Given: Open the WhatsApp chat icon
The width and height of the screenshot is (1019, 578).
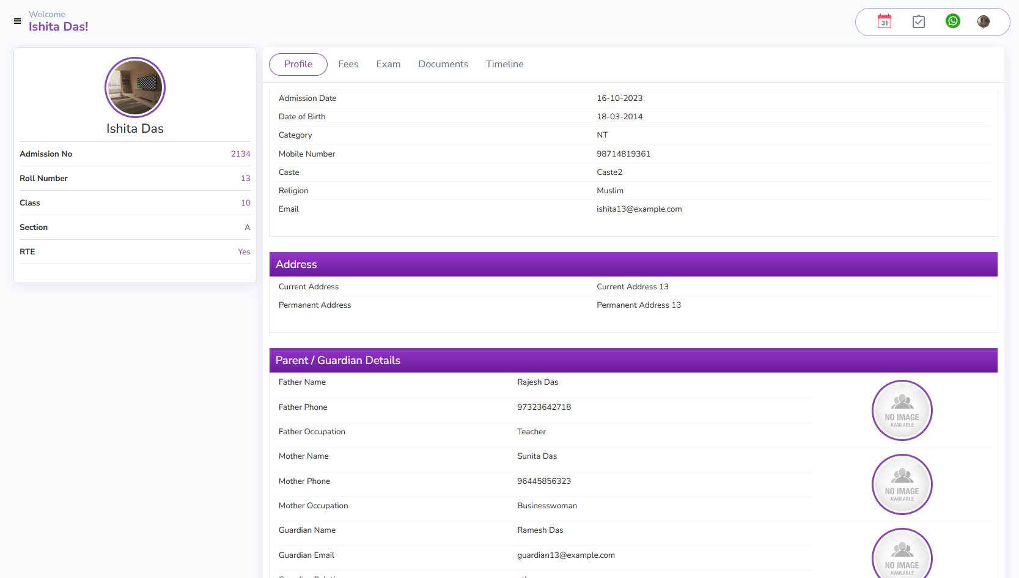Looking at the screenshot, I should pos(952,21).
